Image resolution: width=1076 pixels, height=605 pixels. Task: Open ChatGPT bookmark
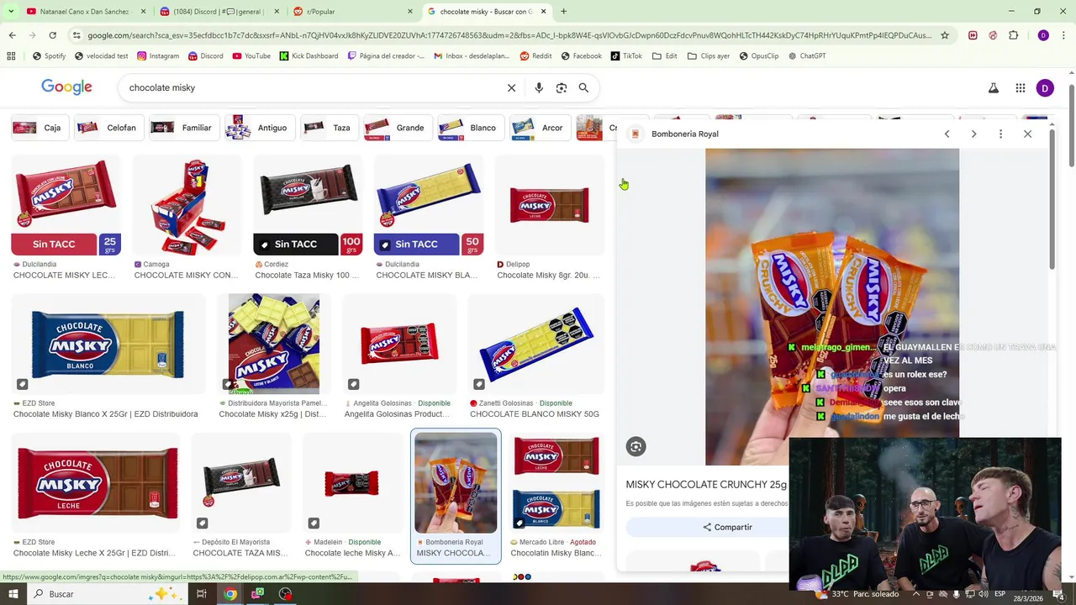point(806,56)
